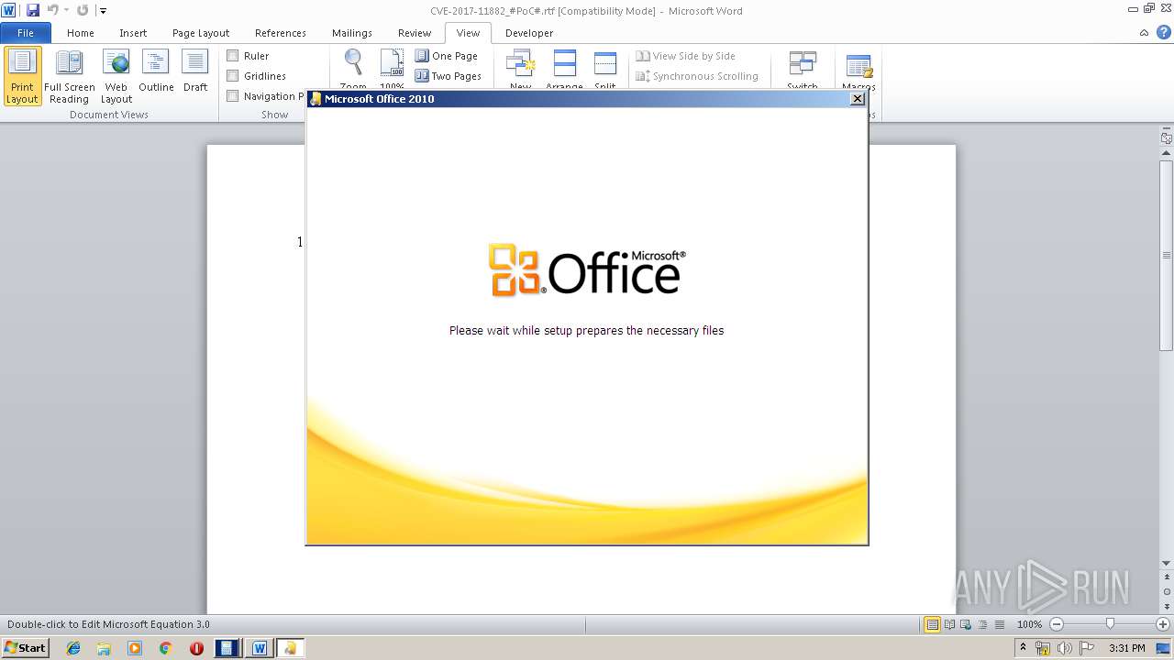Screen dimensions: 1174x660
Task: Expand the Undo history dropdown arrow
Action: (66, 10)
